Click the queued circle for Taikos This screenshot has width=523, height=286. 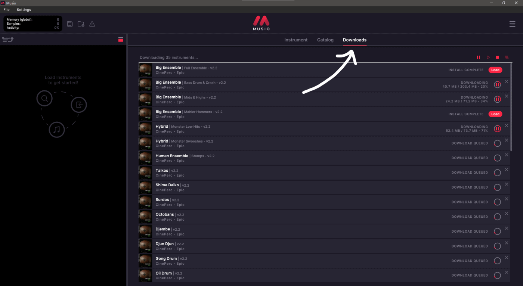click(x=497, y=173)
